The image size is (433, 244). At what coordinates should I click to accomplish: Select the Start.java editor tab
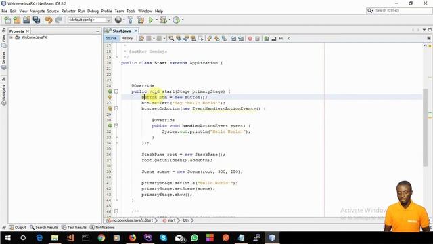coord(122,30)
